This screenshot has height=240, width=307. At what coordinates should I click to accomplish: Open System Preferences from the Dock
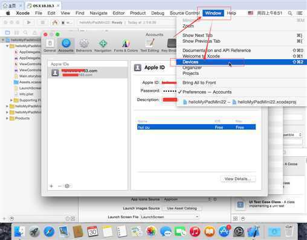[x=239, y=232]
